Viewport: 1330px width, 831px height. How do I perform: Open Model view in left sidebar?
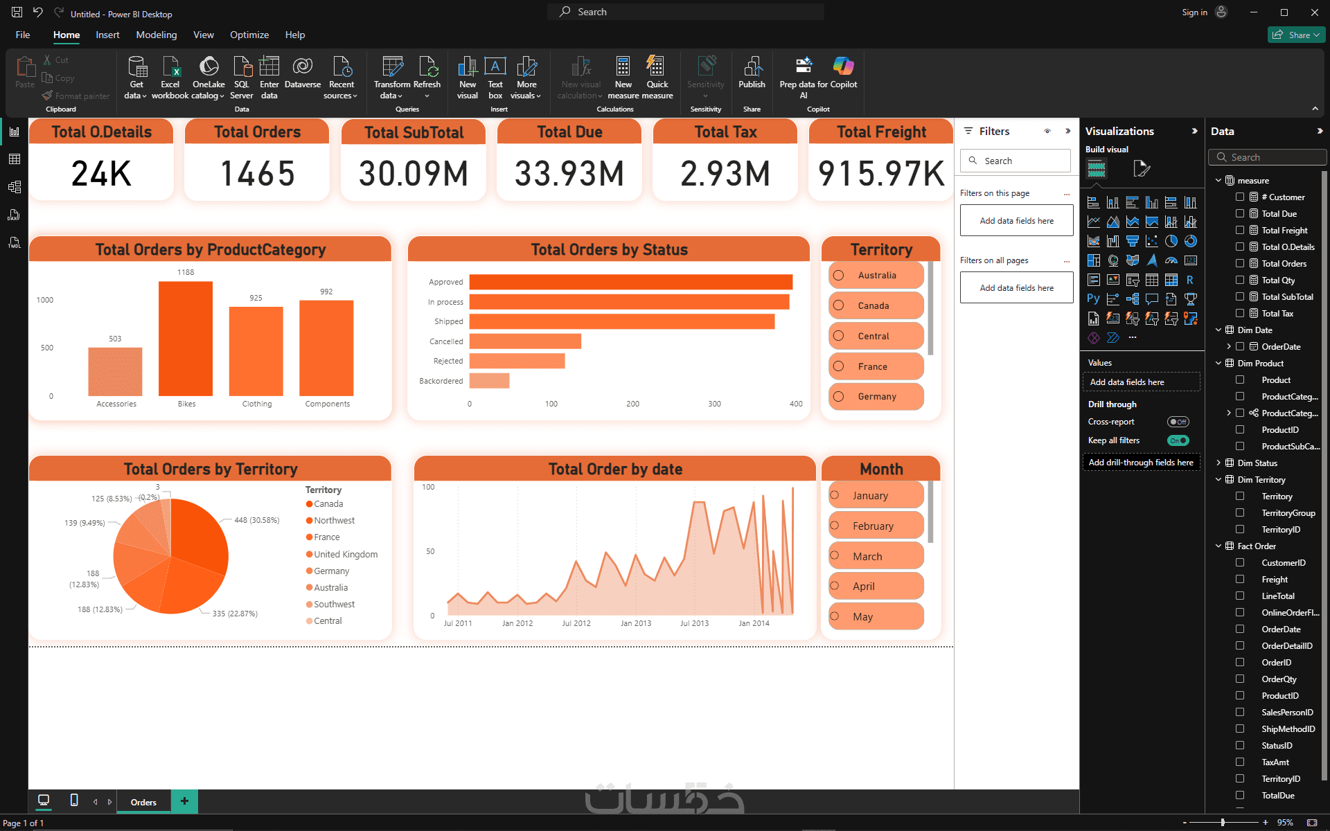point(14,187)
